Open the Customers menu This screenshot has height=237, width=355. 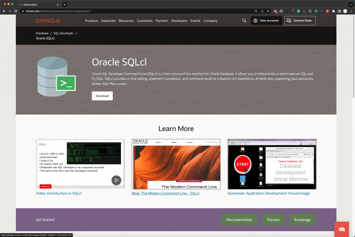click(145, 20)
